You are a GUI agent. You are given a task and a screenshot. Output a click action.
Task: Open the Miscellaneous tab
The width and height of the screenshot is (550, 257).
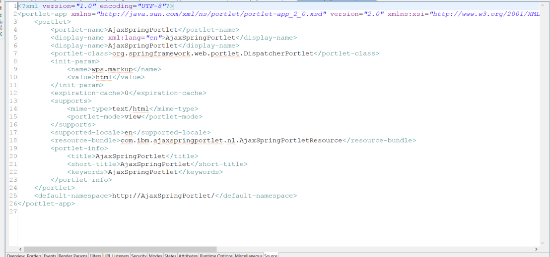point(249,256)
